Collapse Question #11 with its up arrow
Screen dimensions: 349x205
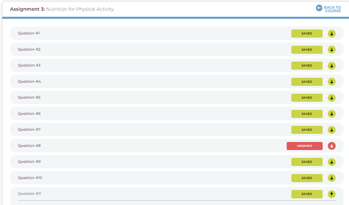tap(332, 194)
